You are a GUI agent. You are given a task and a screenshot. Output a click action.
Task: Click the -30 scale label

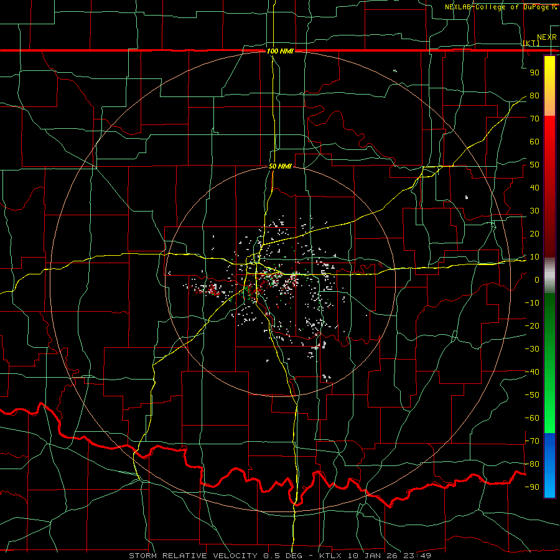click(x=532, y=349)
